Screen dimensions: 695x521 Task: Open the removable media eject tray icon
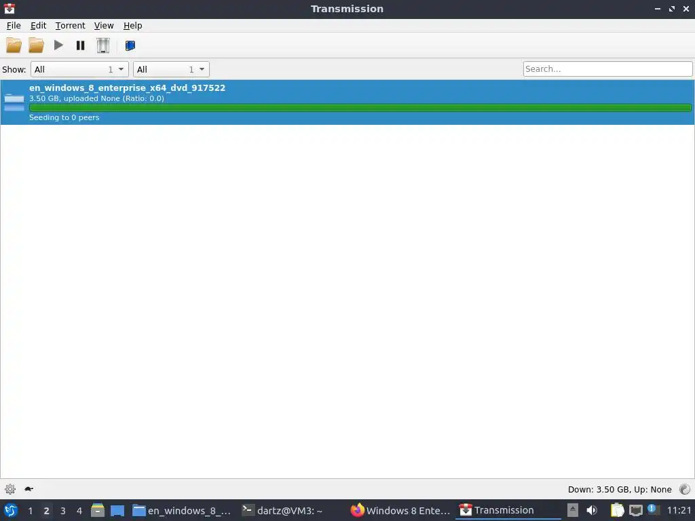click(573, 510)
